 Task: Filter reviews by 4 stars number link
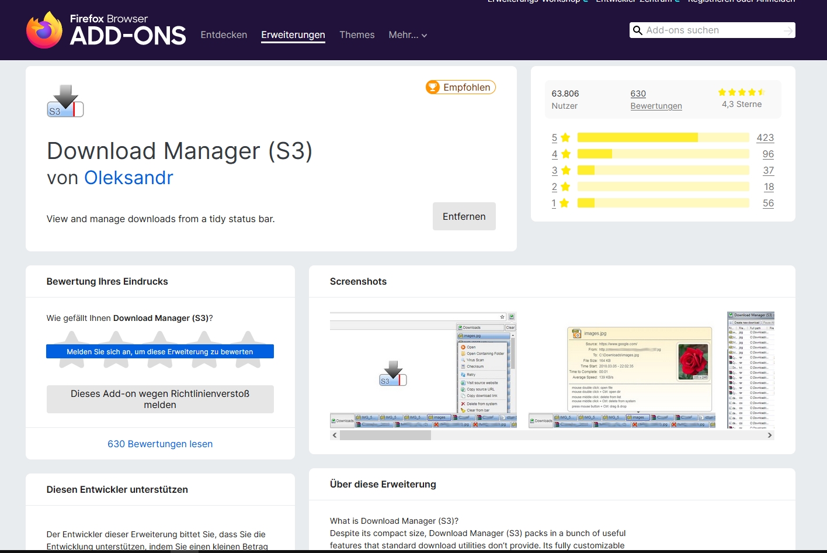click(x=554, y=154)
